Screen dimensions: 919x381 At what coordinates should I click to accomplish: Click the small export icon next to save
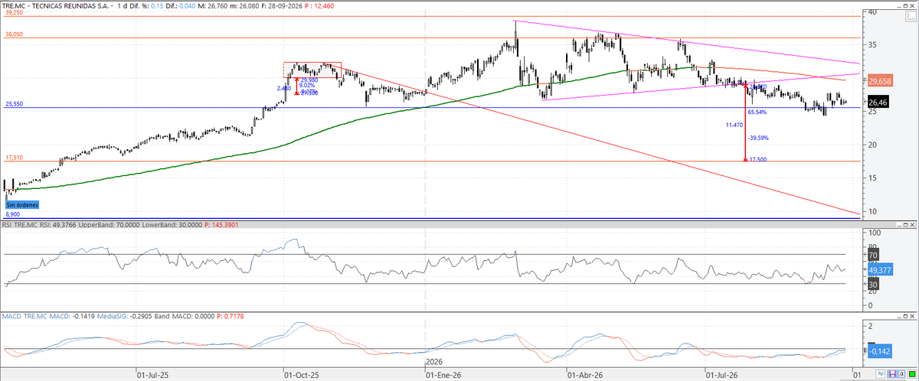[x=901, y=374]
